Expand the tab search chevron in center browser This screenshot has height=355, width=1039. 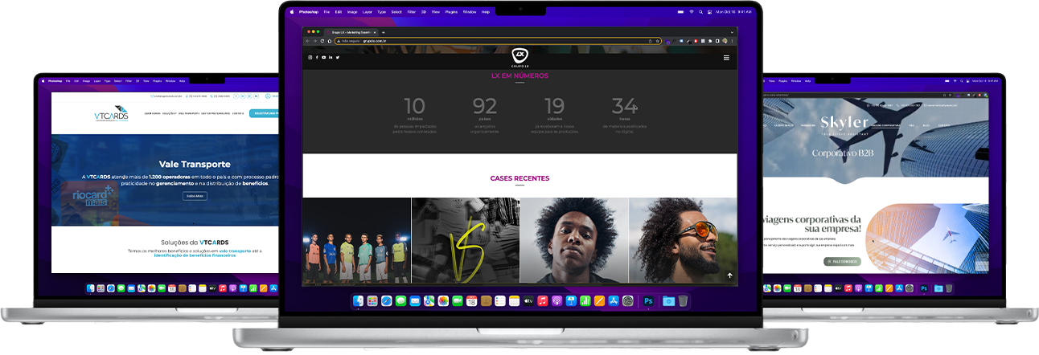coord(732,32)
